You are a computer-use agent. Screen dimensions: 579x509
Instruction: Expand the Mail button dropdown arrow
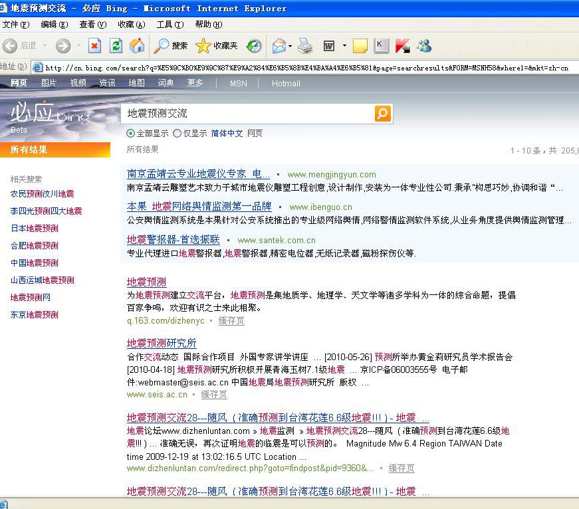point(290,46)
